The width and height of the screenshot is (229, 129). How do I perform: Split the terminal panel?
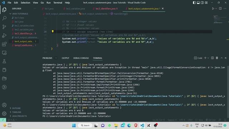click(x=212, y=58)
